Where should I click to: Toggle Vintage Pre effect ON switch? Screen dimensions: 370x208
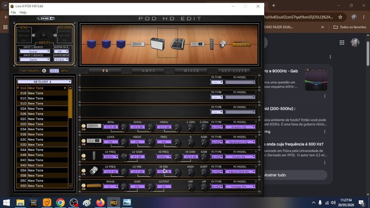(x=83, y=186)
